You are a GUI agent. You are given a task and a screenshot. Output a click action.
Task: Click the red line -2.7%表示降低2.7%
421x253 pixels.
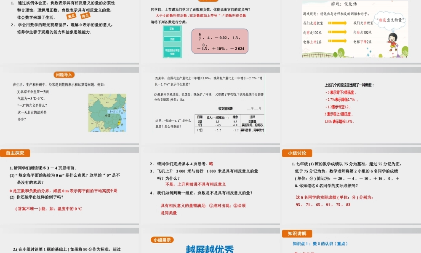pos(341,100)
